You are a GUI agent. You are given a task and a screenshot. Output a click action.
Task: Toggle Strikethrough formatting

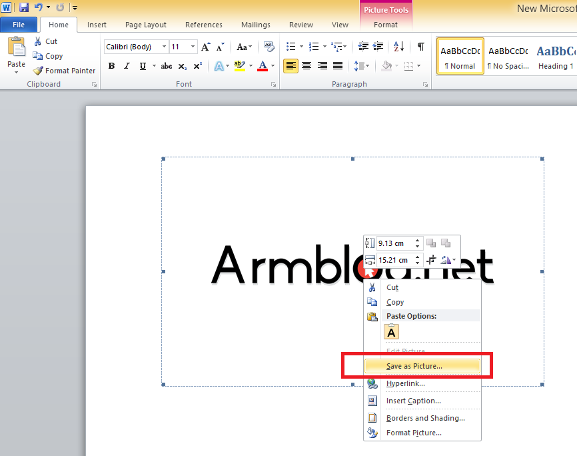[x=167, y=66]
